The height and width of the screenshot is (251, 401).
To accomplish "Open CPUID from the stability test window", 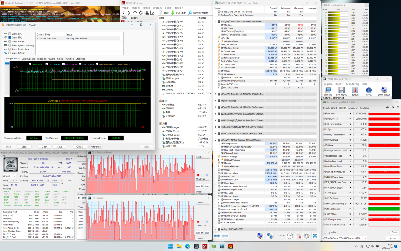I will (x=80, y=147).
